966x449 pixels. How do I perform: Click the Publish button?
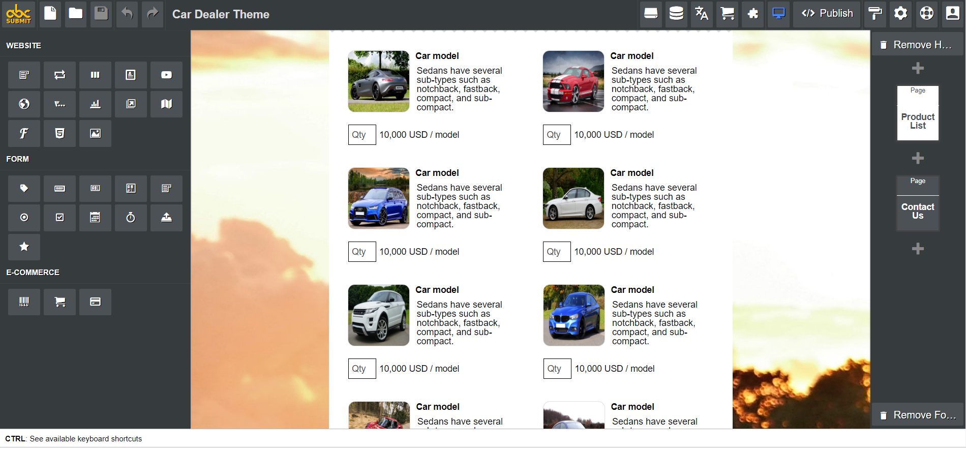(827, 14)
